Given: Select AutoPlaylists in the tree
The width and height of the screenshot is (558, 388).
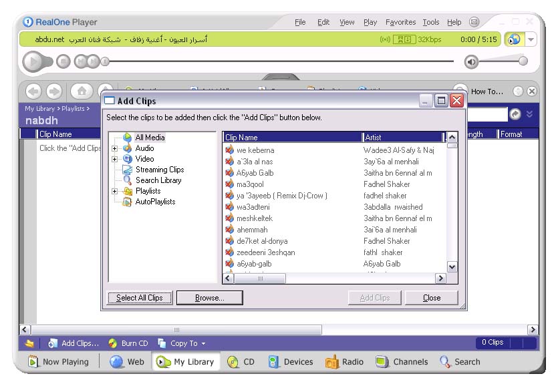Looking at the screenshot, I should tap(155, 202).
